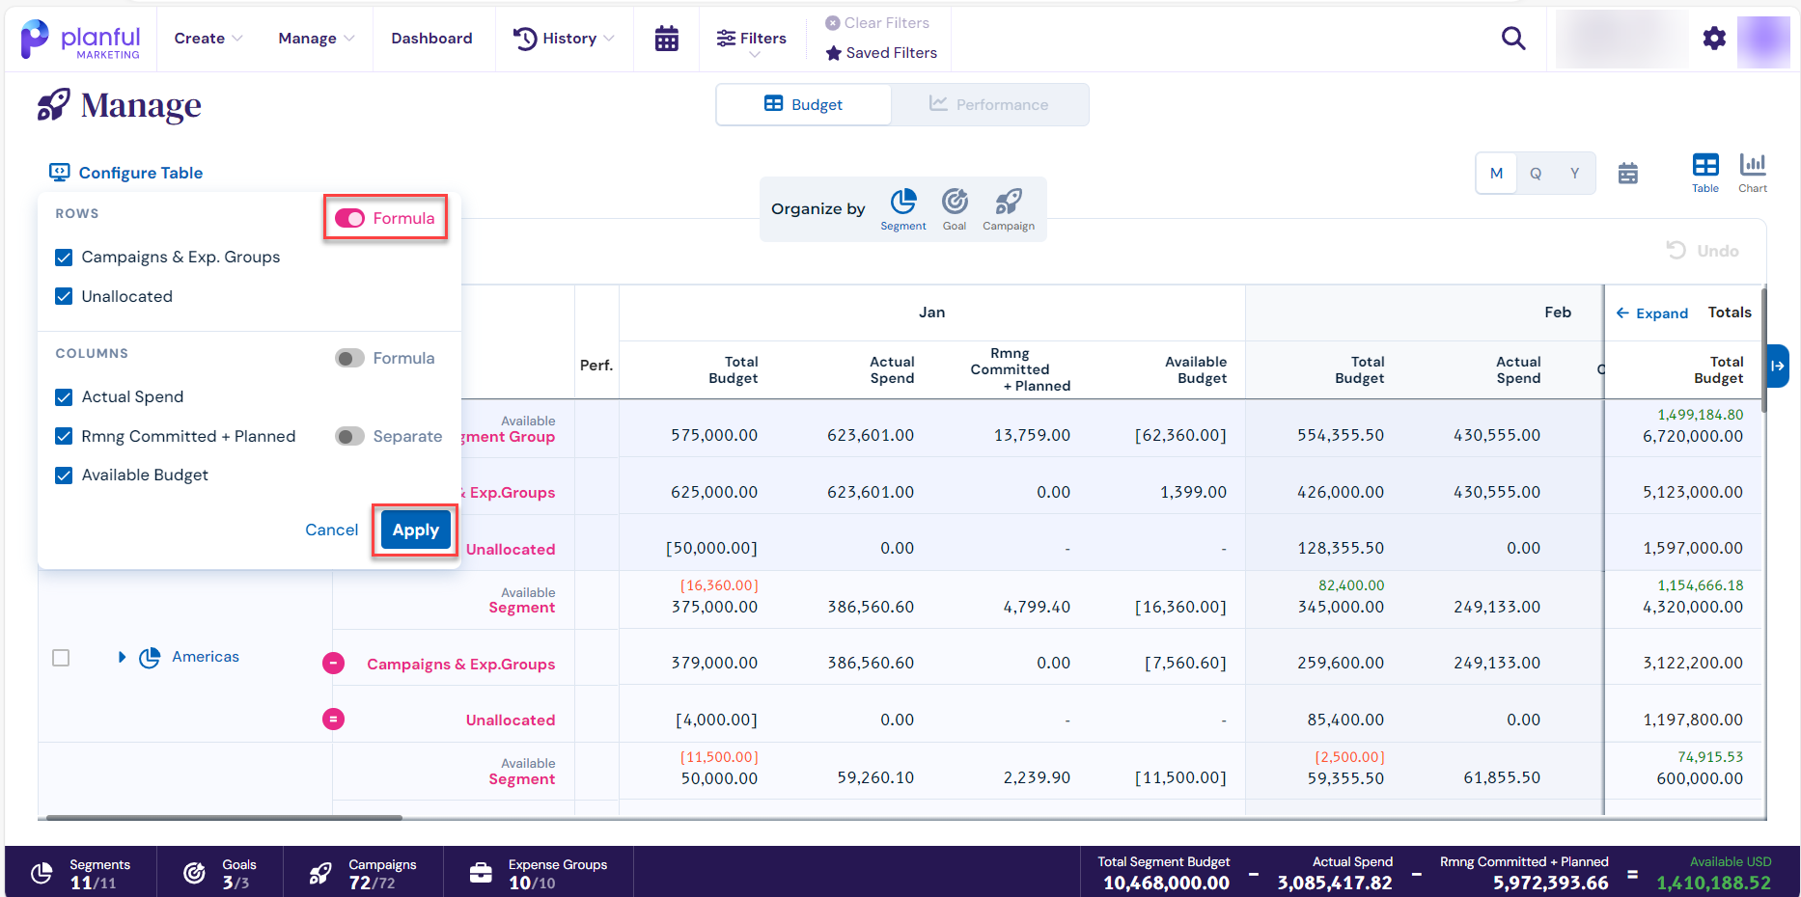The height and width of the screenshot is (897, 1801).
Task: Click the Filters sliders icon
Action: 726,39
